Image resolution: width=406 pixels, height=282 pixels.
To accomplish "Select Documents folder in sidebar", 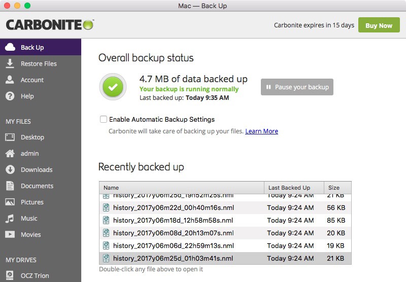I will coord(41,186).
